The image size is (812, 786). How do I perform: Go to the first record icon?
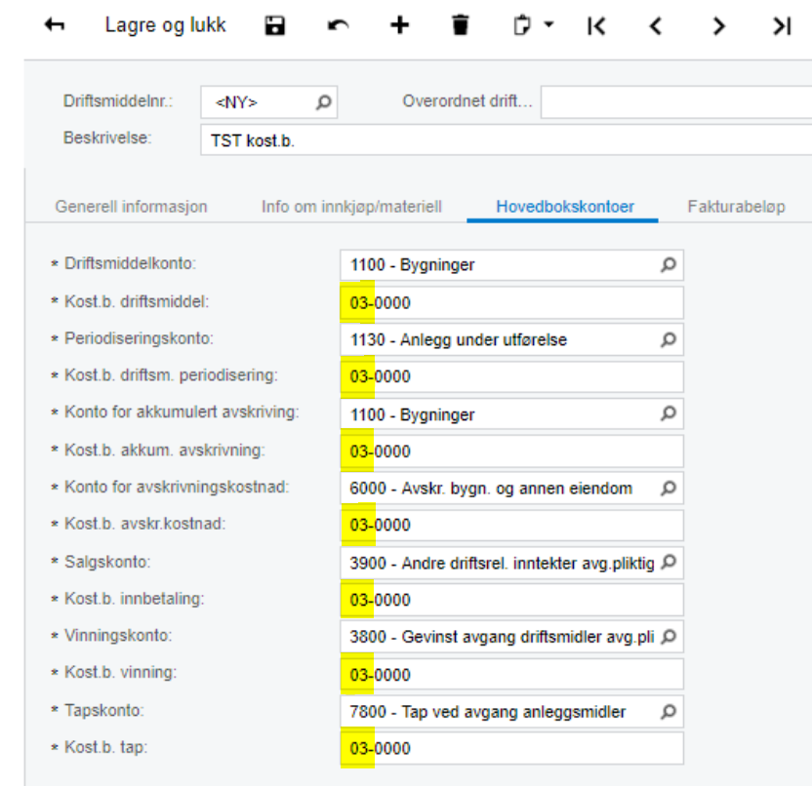596,26
